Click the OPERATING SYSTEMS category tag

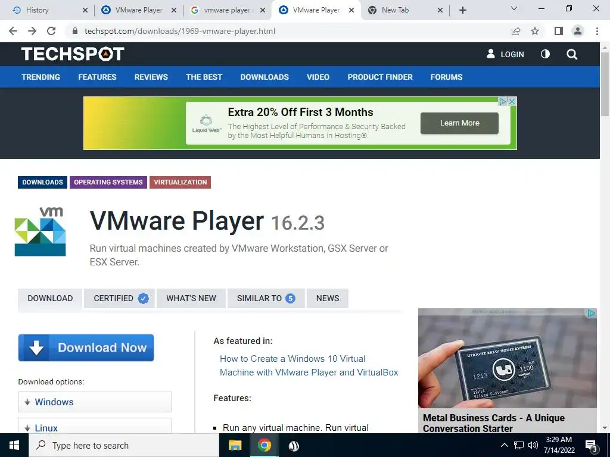click(x=108, y=182)
